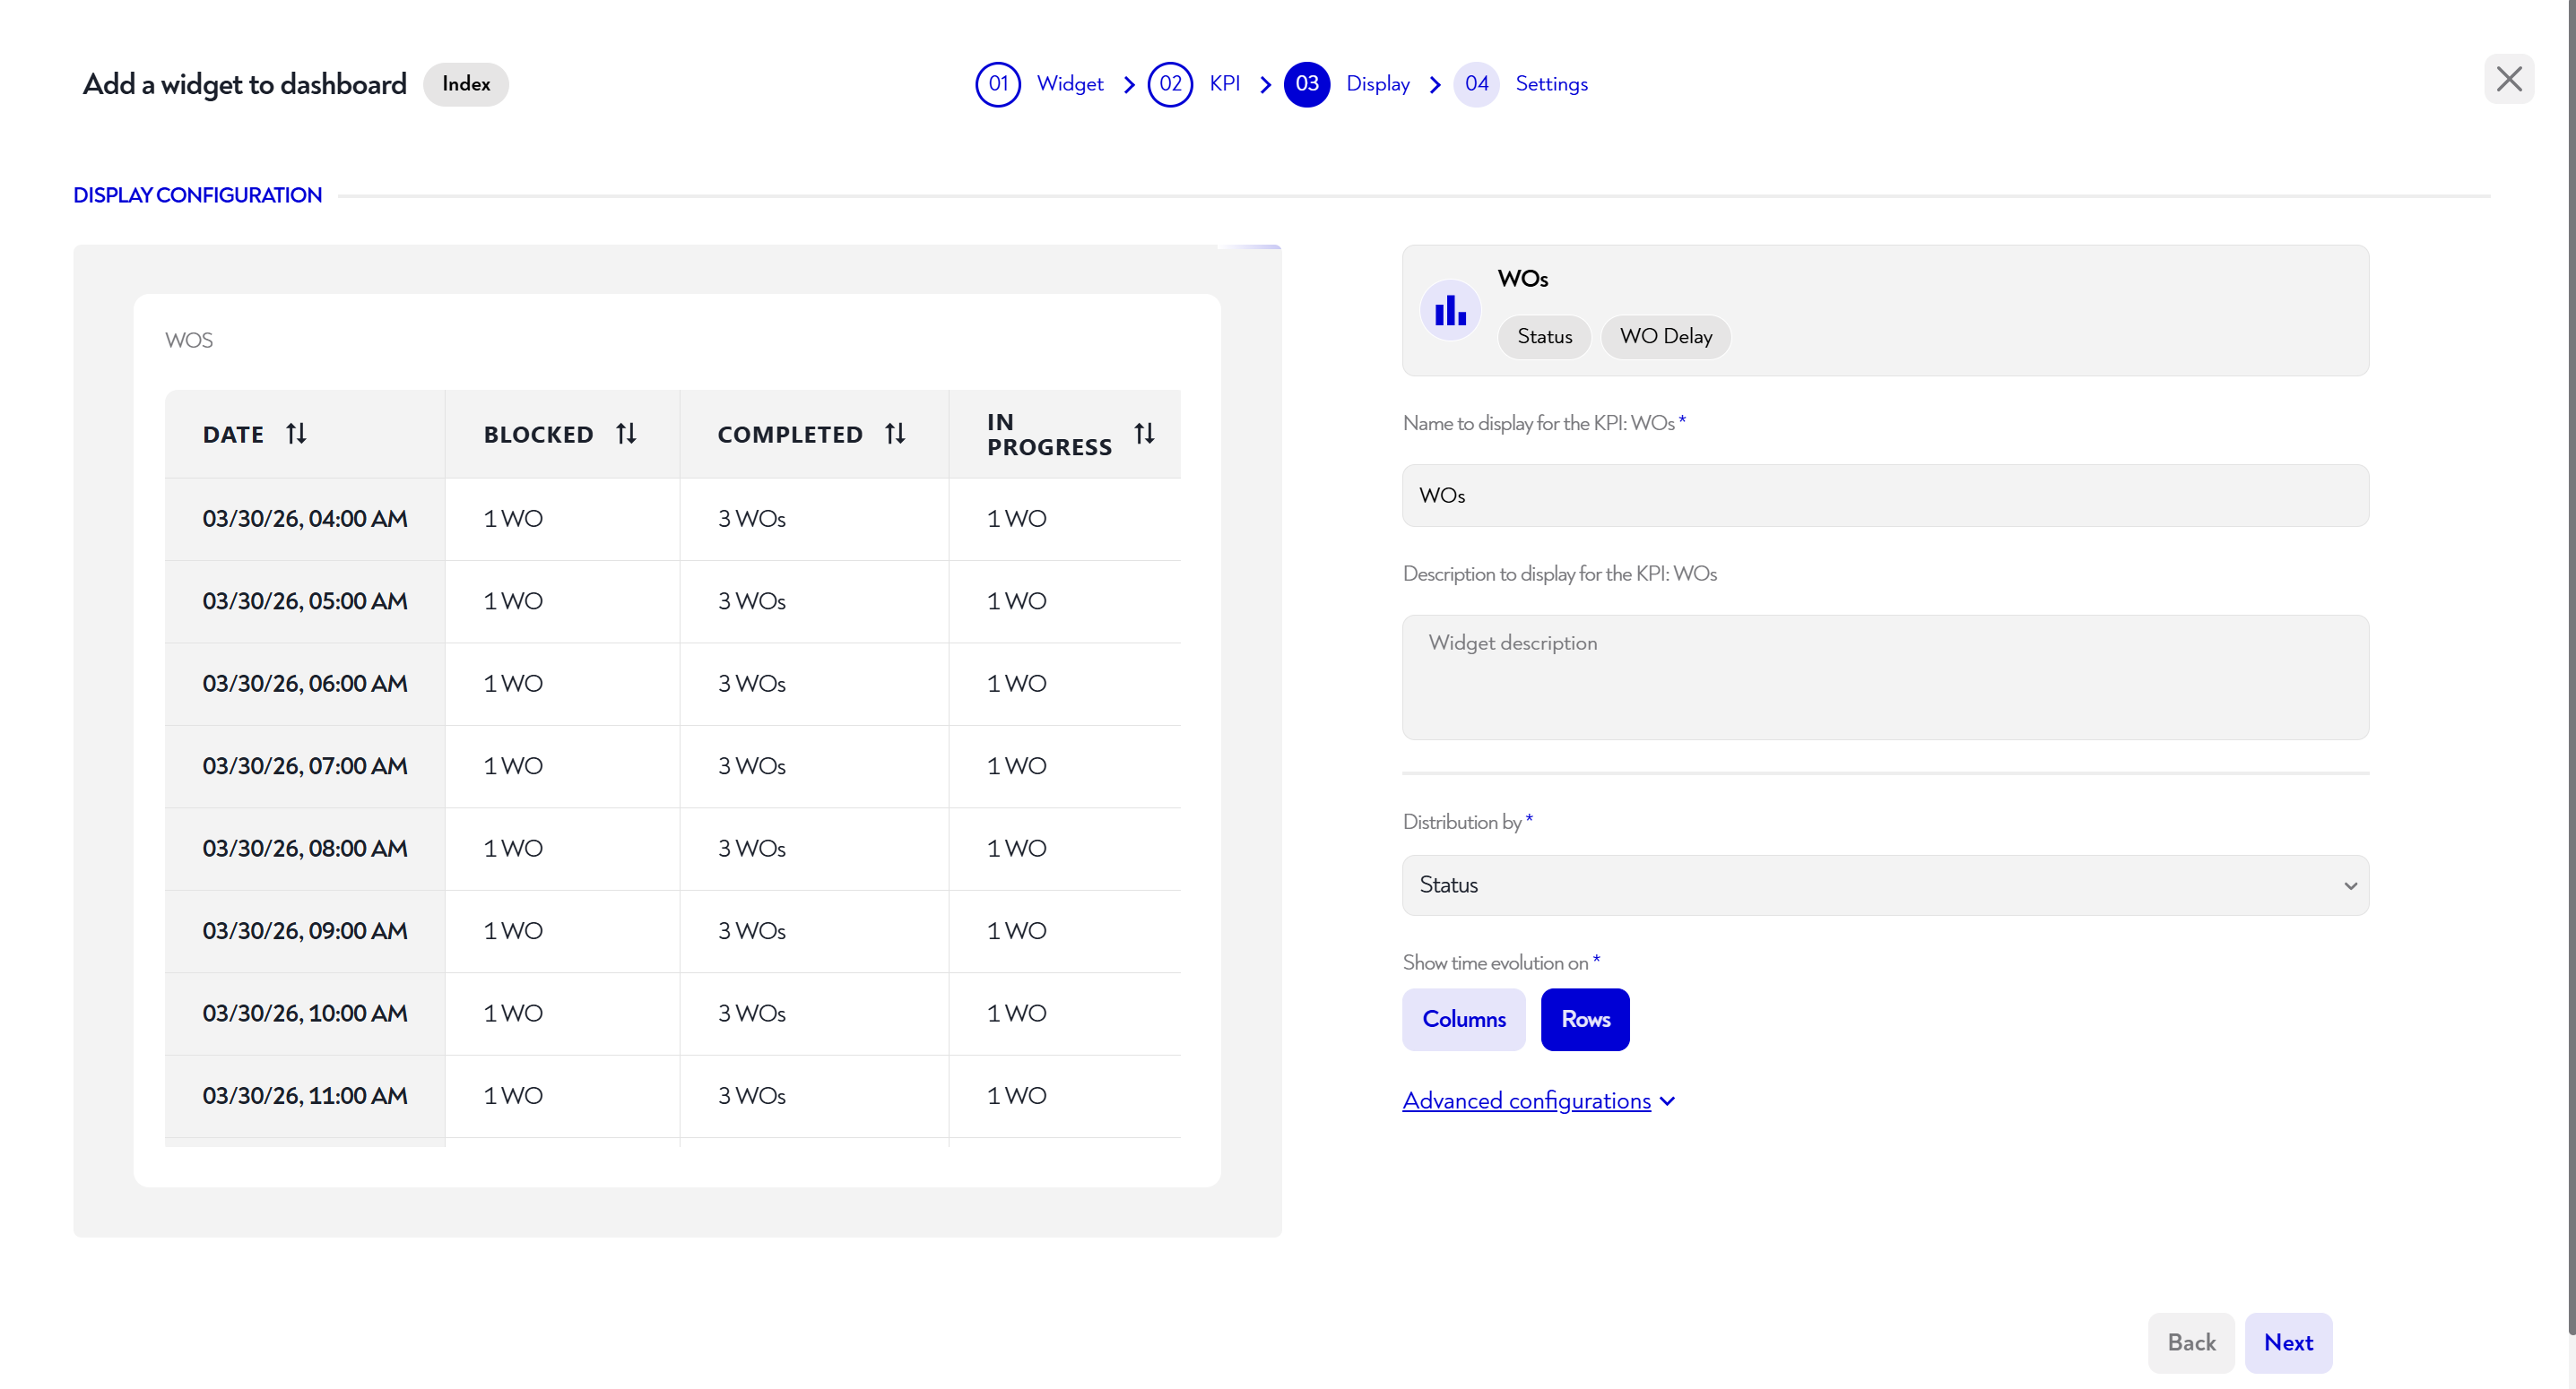Close the add widget dialog
This screenshot has width=2576, height=1389.
pyautogui.click(x=2508, y=79)
